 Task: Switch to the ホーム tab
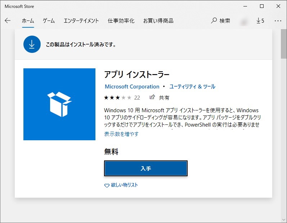(x=28, y=21)
